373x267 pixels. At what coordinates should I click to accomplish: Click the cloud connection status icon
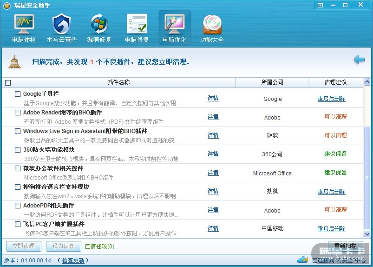302,260
